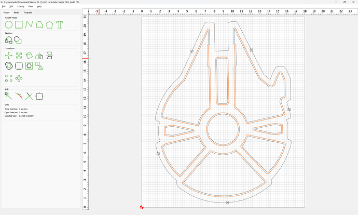Screen dimensions: 358x215
Task: Open the Library menu
Action: [21, 6]
